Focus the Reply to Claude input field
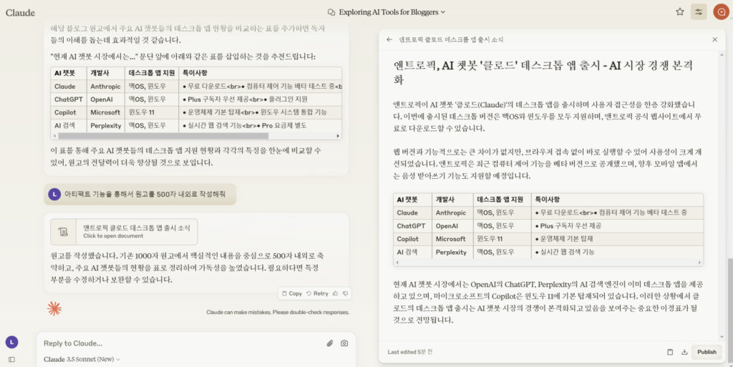This screenshot has height=367, width=733. coord(183,343)
